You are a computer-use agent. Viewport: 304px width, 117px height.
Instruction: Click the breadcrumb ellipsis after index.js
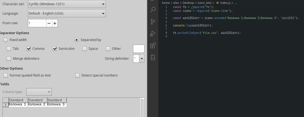[x=235, y=3]
